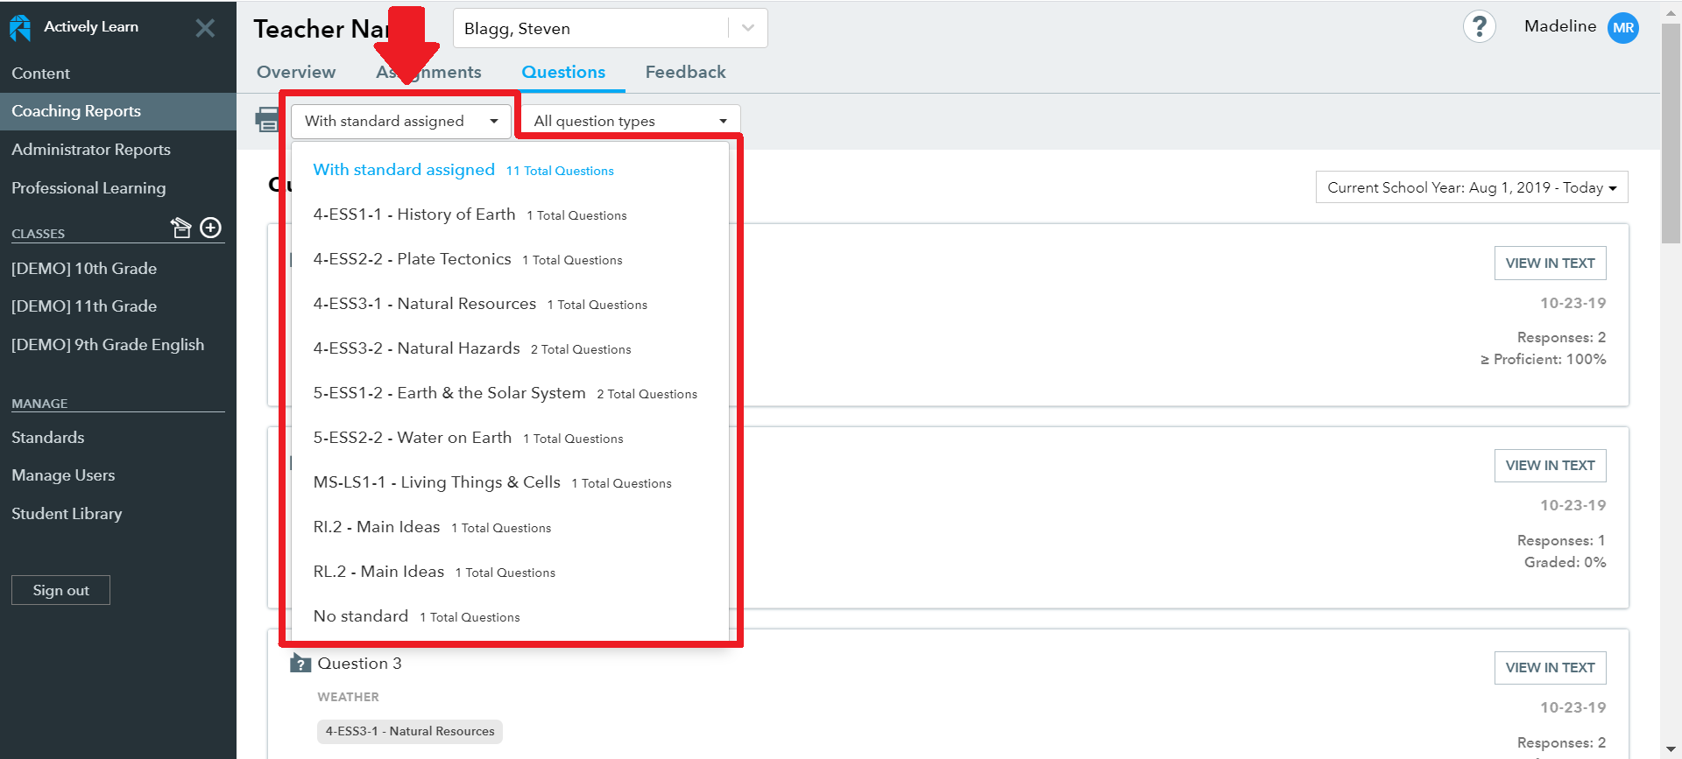Click the scrollbar down arrow
Image resolution: width=1682 pixels, height=759 pixels.
pos(1671,750)
